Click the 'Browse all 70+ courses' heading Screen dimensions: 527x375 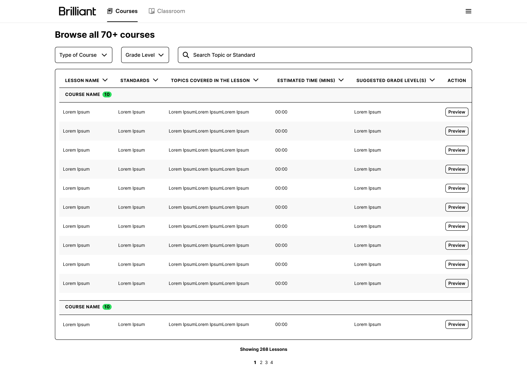click(105, 35)
